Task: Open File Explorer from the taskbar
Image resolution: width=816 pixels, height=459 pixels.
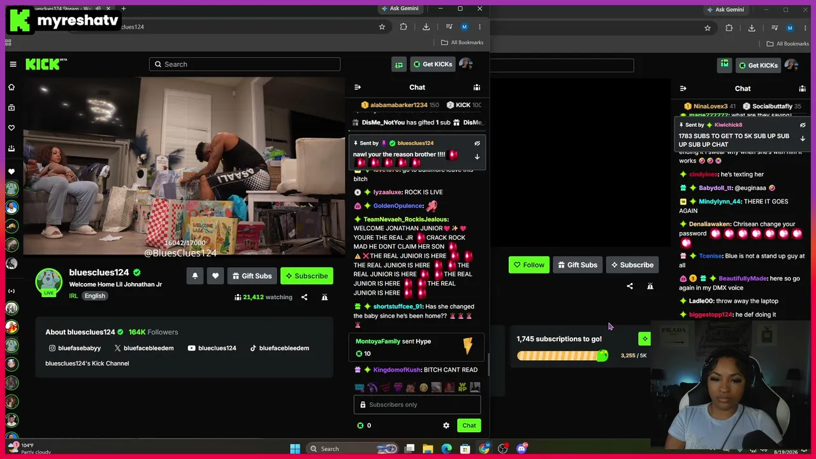Action: (x=428, y=449)
